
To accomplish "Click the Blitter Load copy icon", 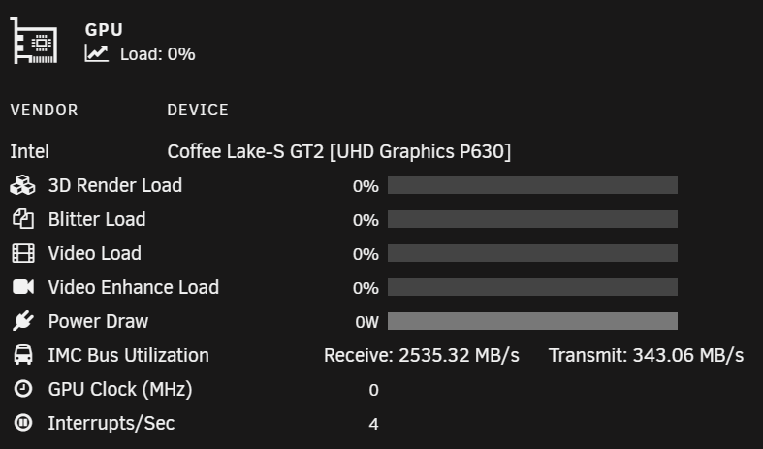I will tap(23, 219).
